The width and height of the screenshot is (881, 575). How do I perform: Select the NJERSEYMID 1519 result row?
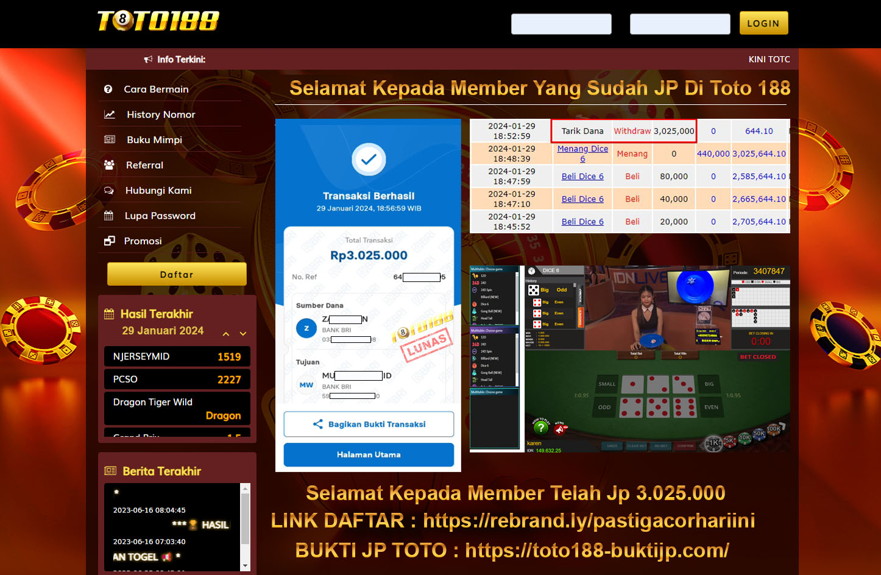177,356
